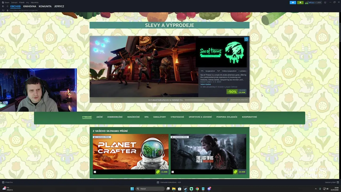Screen dimensions: 341x192
Task: Click the auto-advance progress bar under the banner
Action: [204, 100]
